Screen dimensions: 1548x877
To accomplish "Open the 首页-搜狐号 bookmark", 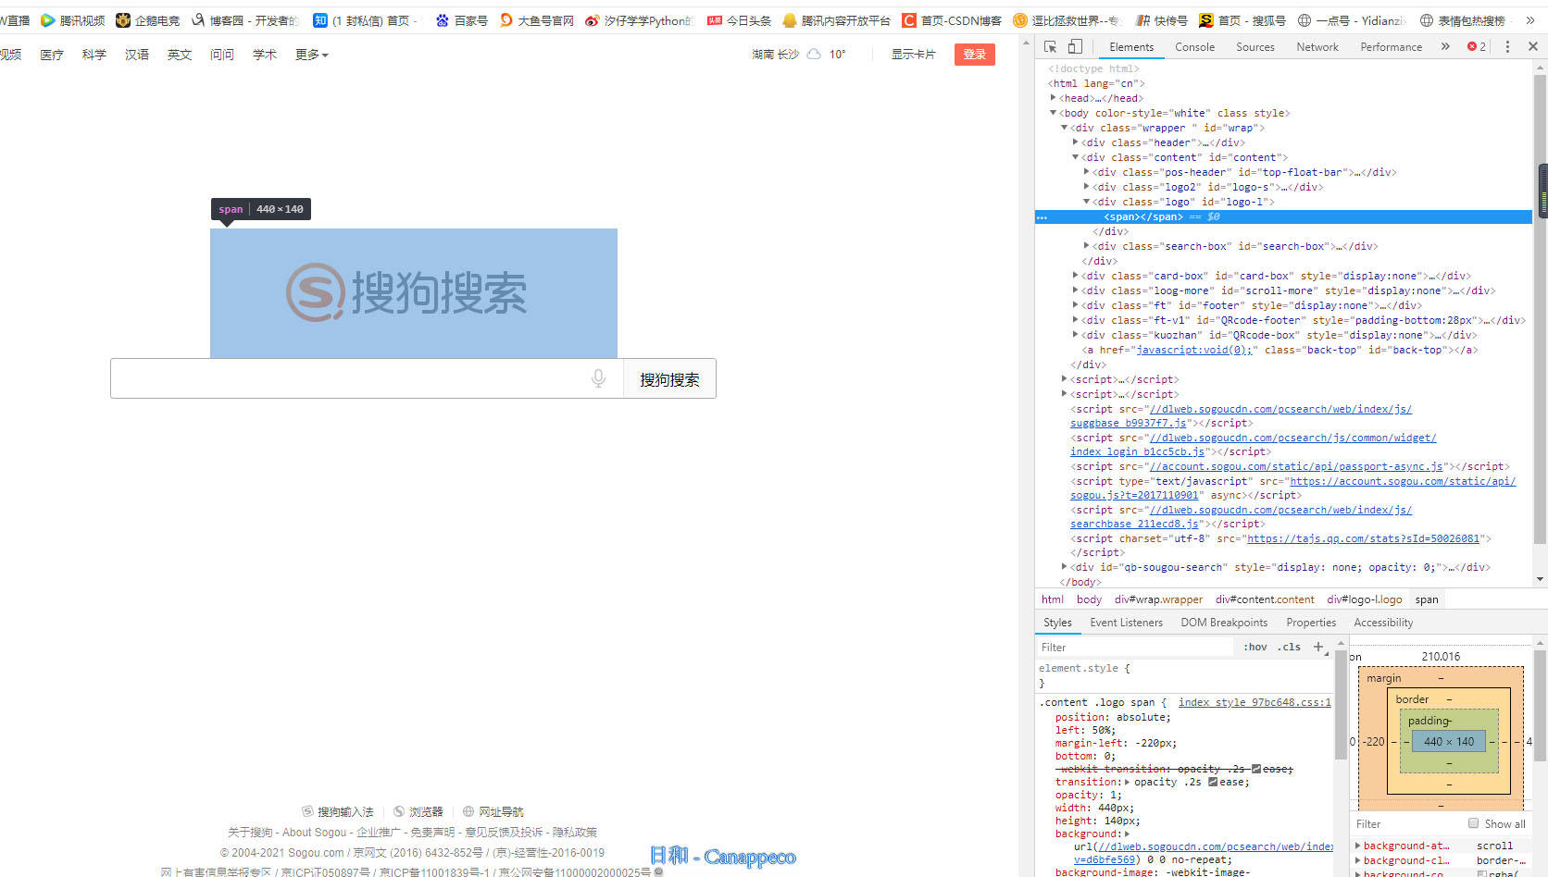I will [x=1242, y=20].
